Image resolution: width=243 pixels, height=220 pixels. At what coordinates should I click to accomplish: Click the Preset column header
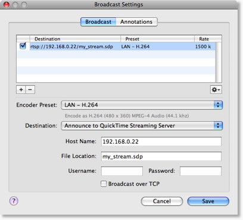tap(157, 39)
